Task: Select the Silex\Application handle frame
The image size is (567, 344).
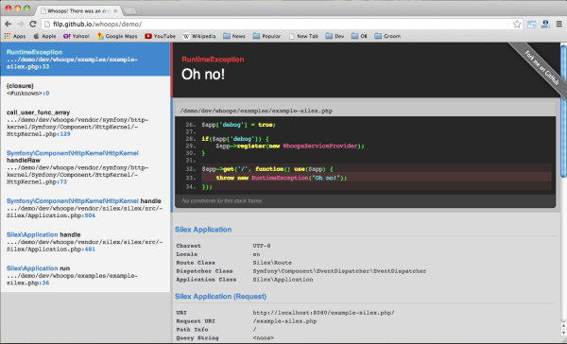Action: 85,242
